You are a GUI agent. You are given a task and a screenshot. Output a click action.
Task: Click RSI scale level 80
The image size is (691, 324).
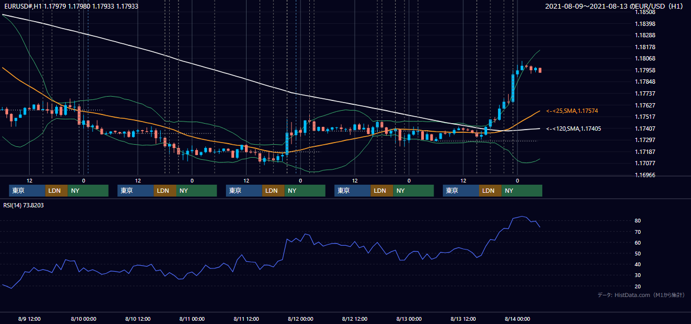638,221
